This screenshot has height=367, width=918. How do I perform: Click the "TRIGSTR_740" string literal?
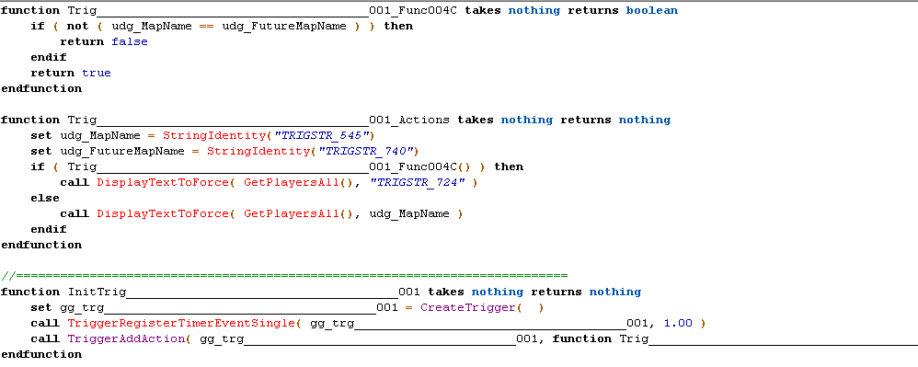[x=365, y=151]
